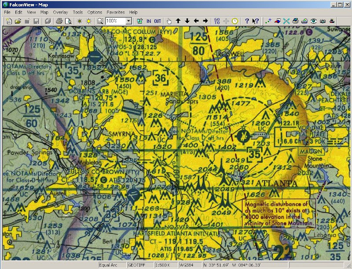The height and width of the screenshot is (269, 352).
Task: Open the Tools menu
Action: click(78, 12)
